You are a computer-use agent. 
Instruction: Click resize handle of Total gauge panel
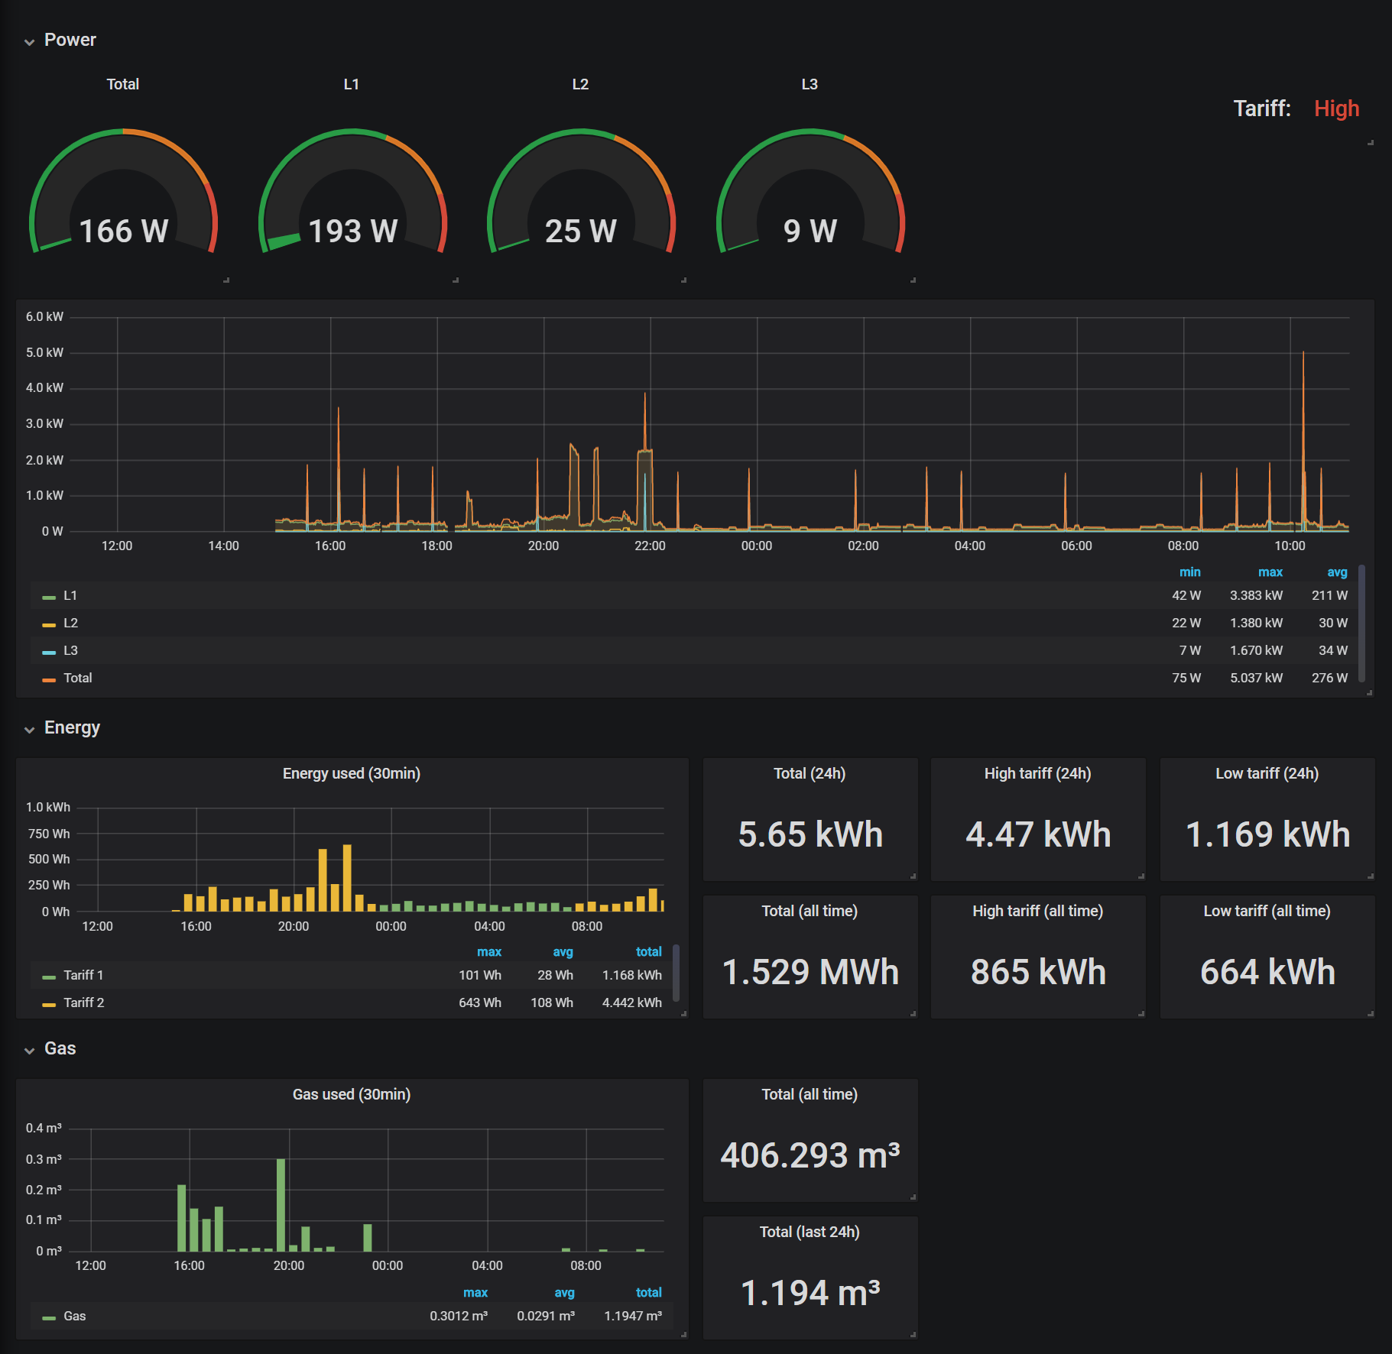(x=226, y=280)
